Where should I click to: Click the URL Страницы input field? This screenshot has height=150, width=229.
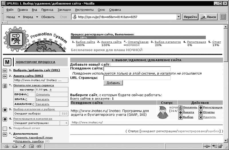click(137, 78)
